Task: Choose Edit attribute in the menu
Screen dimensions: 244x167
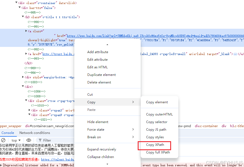Action: (107, 60)
